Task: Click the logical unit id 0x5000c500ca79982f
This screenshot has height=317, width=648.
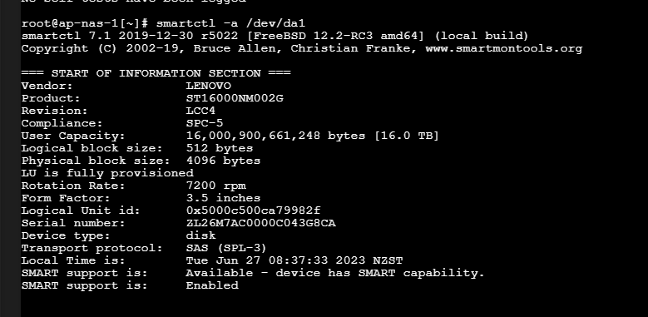Action: 253,211
